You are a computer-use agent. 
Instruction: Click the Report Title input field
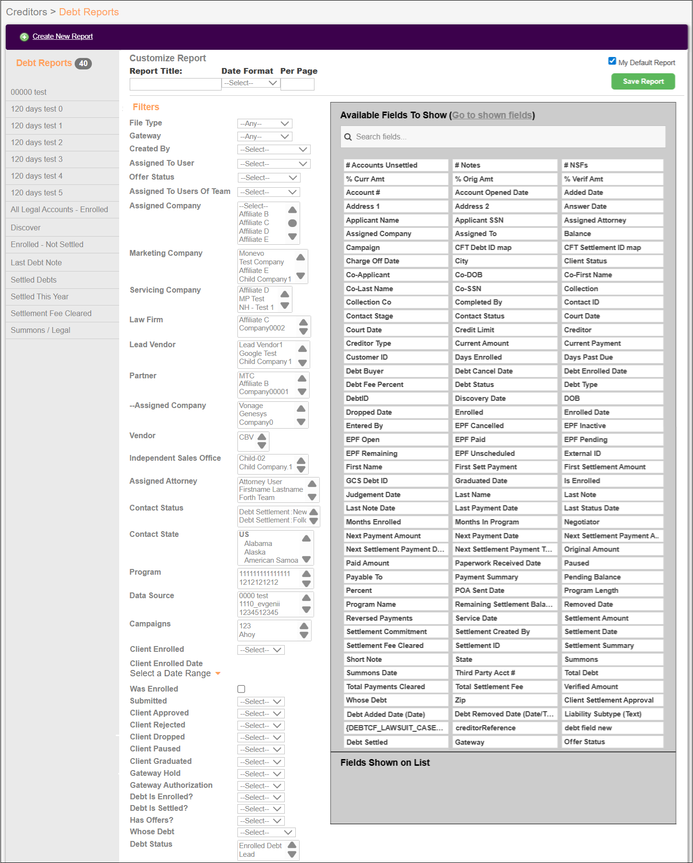[x=175, y=84]
